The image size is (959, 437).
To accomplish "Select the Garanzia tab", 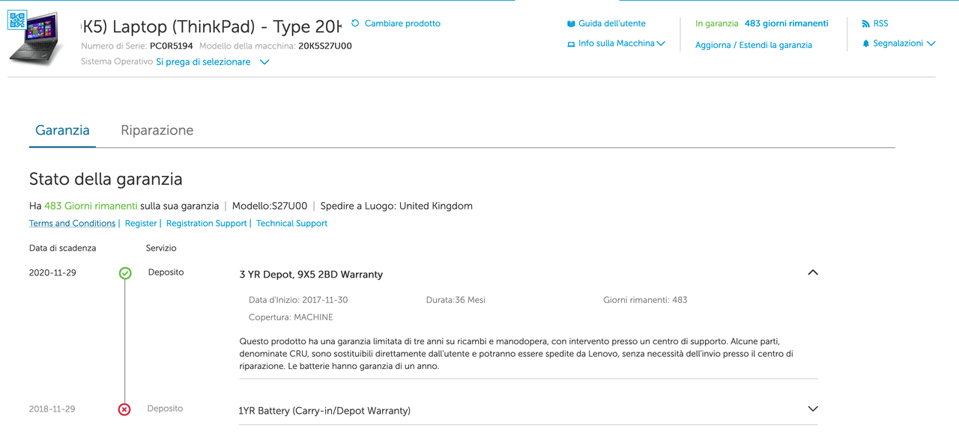I will (62, 130).
